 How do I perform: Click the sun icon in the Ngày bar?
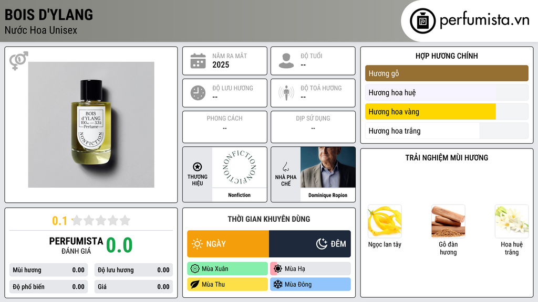[197, 244]
